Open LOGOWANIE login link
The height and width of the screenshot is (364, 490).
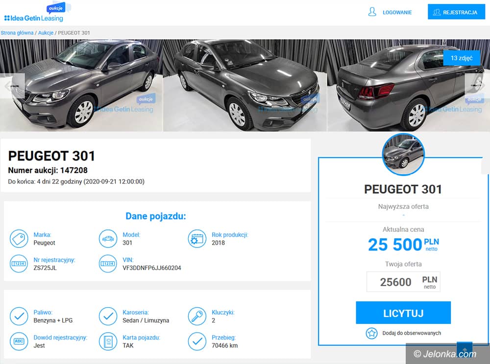[x=390, y=12]
